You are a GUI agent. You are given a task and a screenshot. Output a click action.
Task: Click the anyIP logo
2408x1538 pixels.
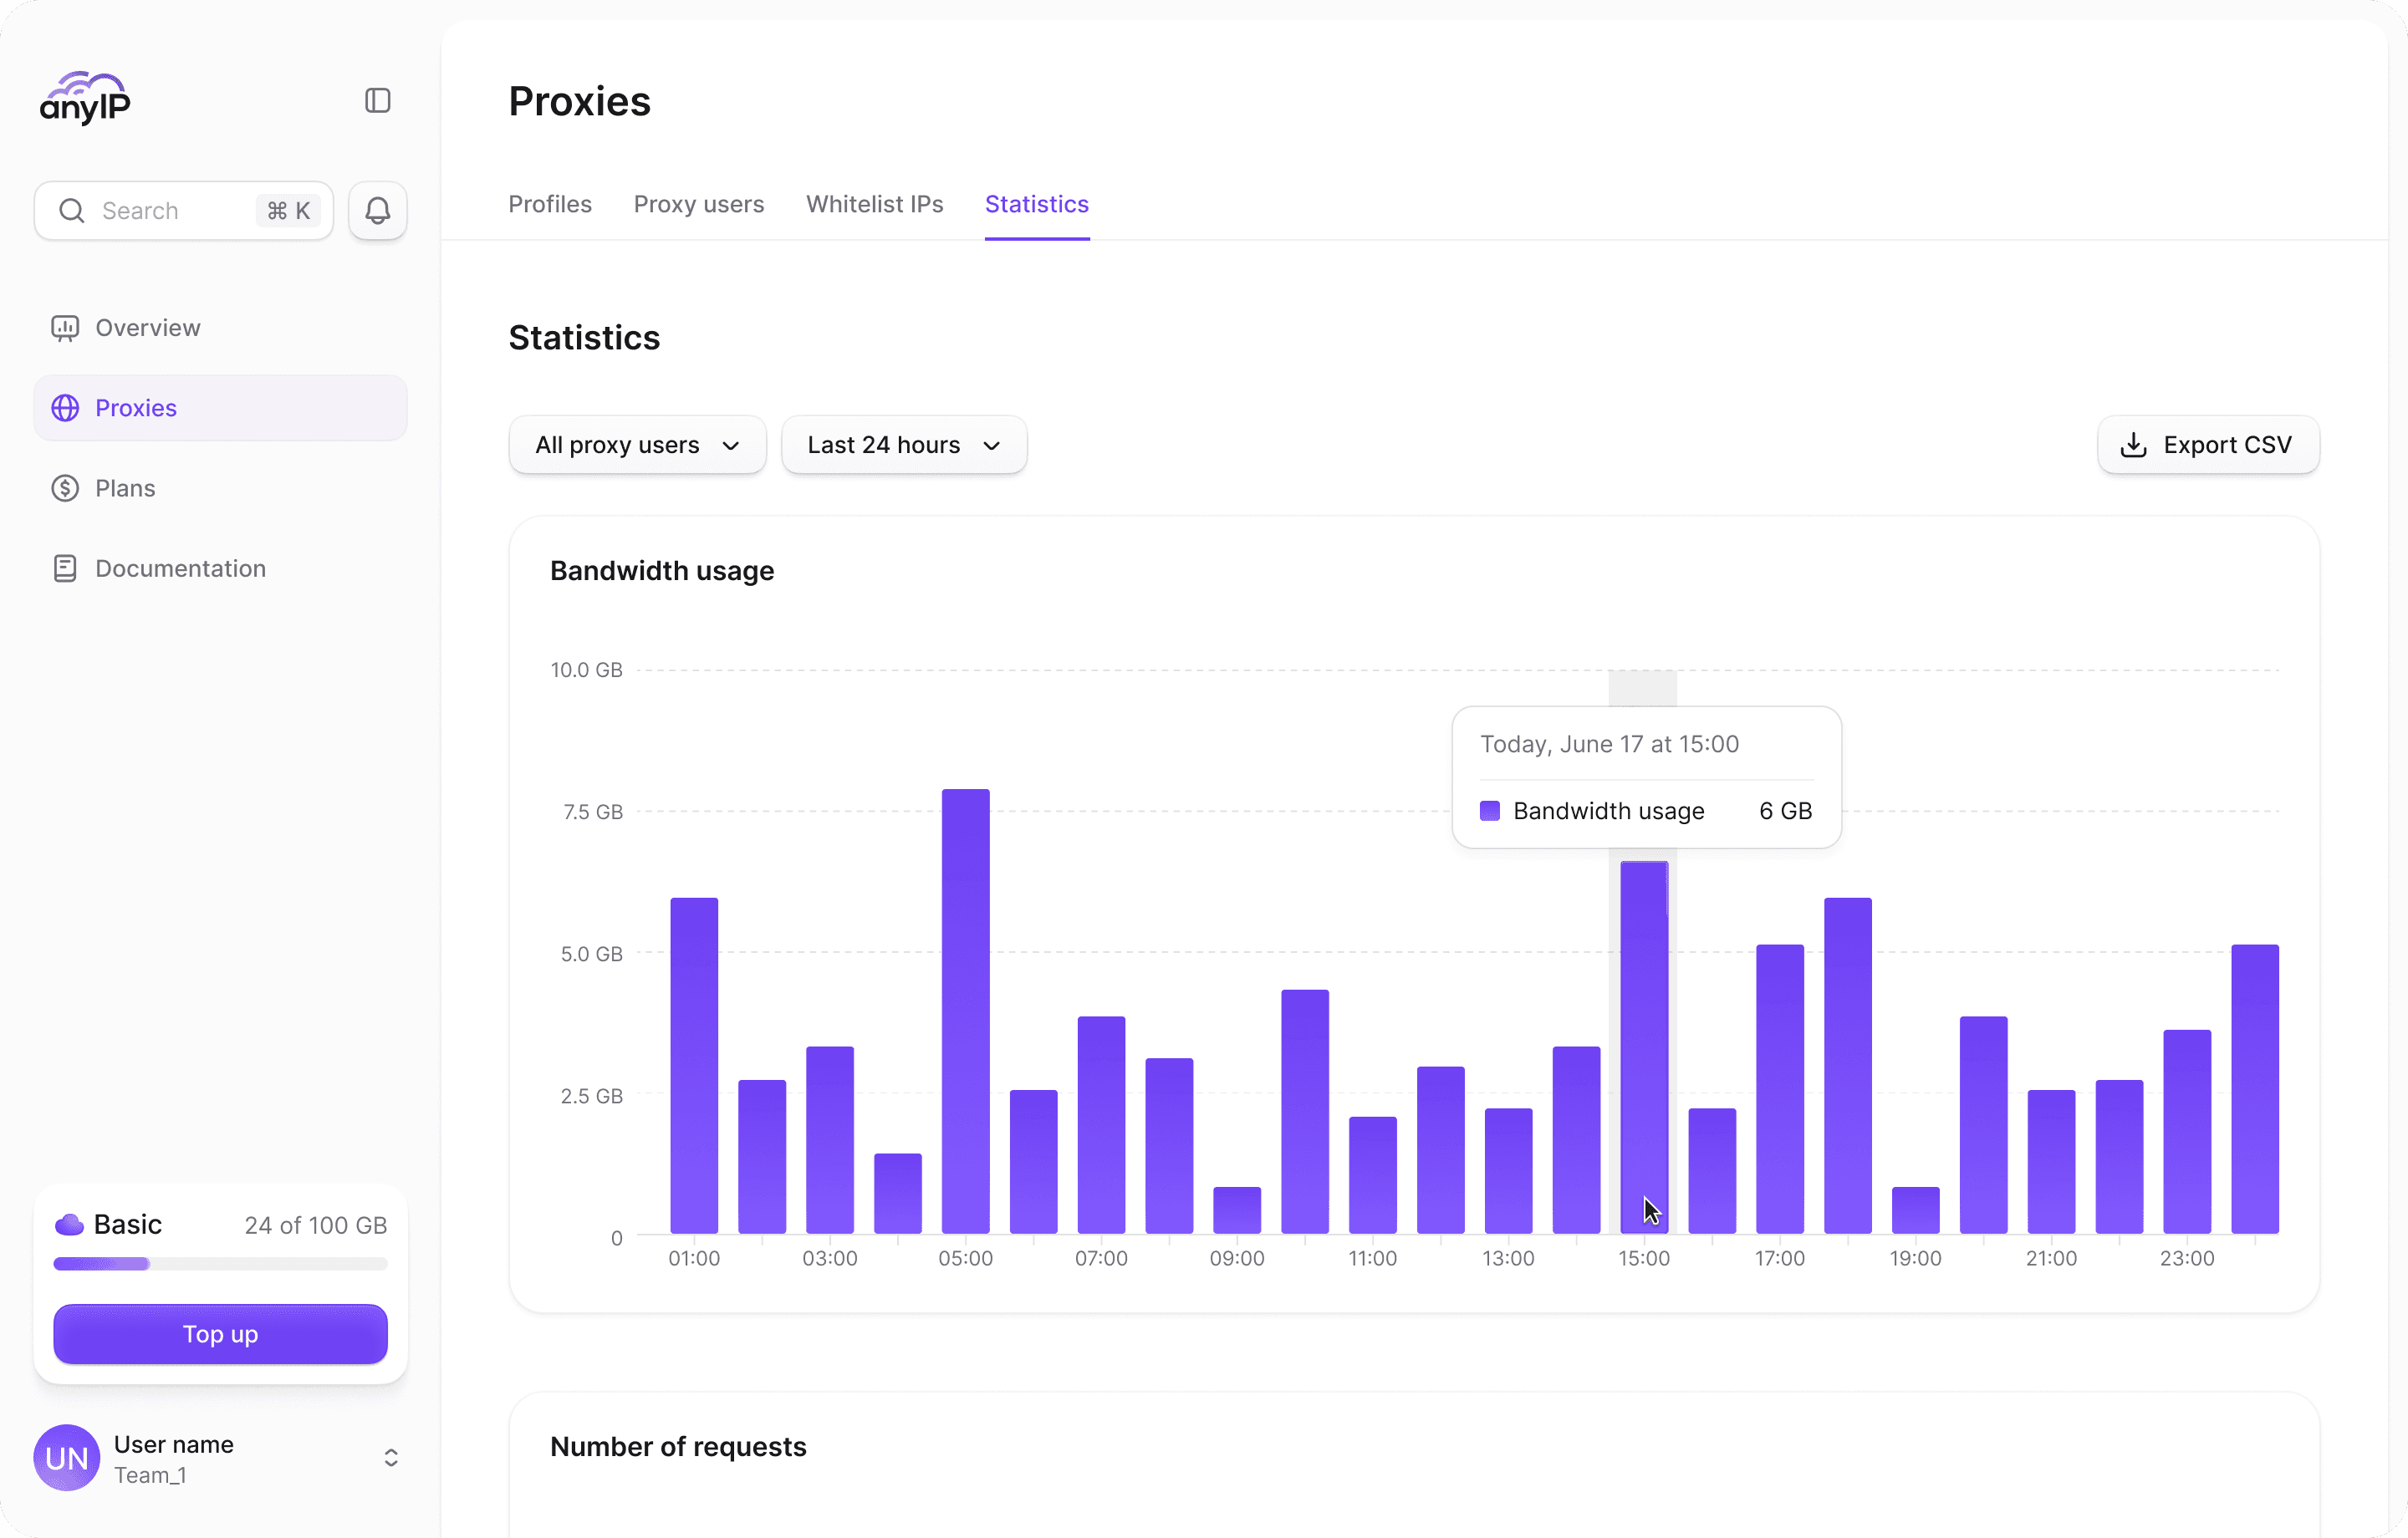click(86, 99)
